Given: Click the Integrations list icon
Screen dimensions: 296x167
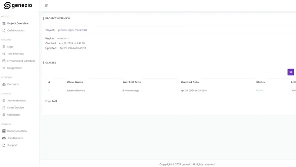Looking at the screenshot, I should [x=4, y=68].
